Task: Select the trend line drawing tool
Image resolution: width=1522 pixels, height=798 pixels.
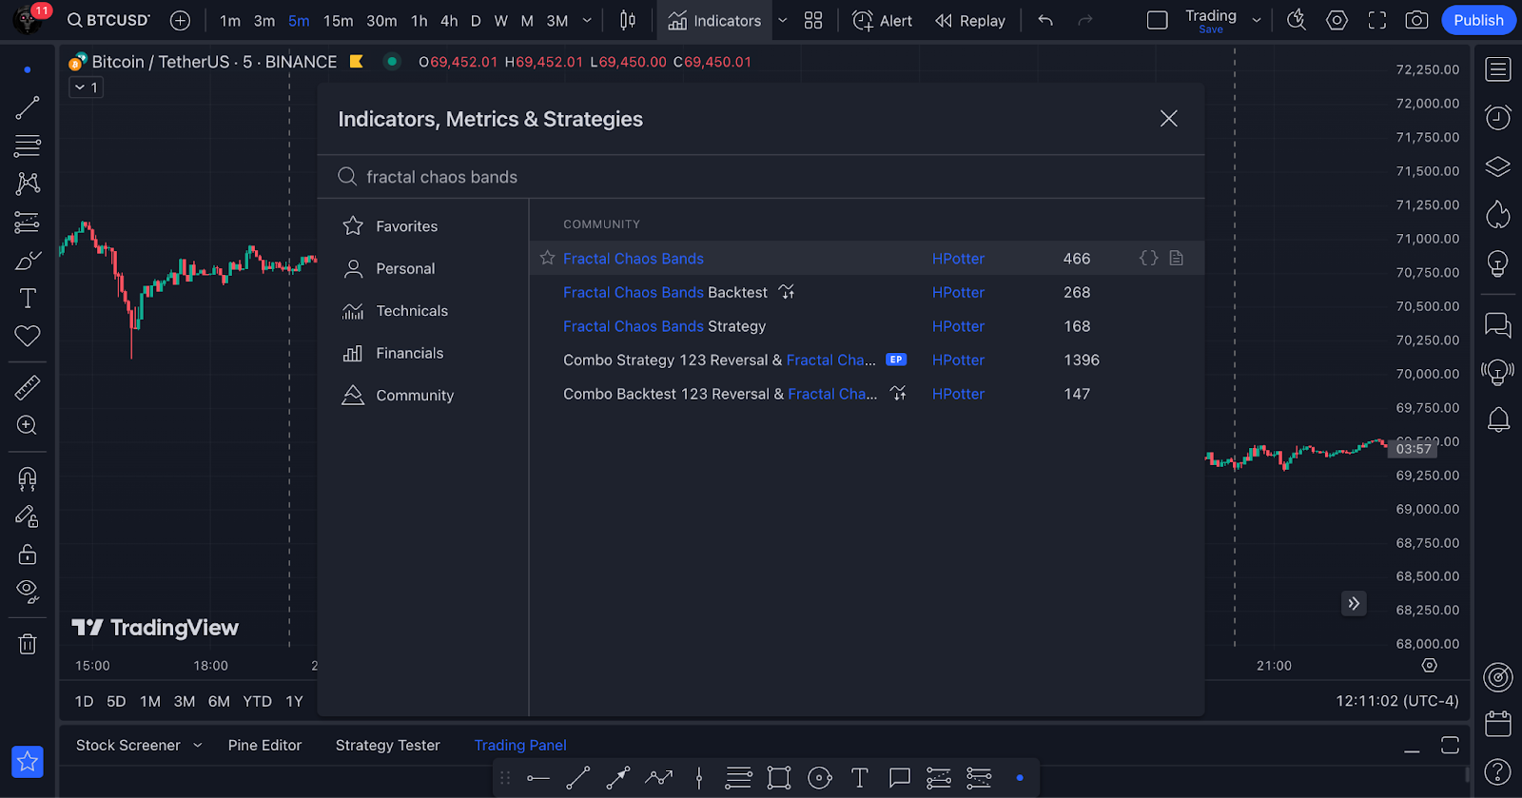Action: tap(28, 107)
